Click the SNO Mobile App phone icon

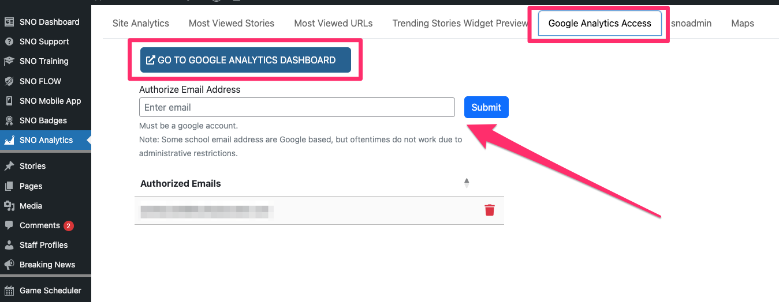pos(9,101)
